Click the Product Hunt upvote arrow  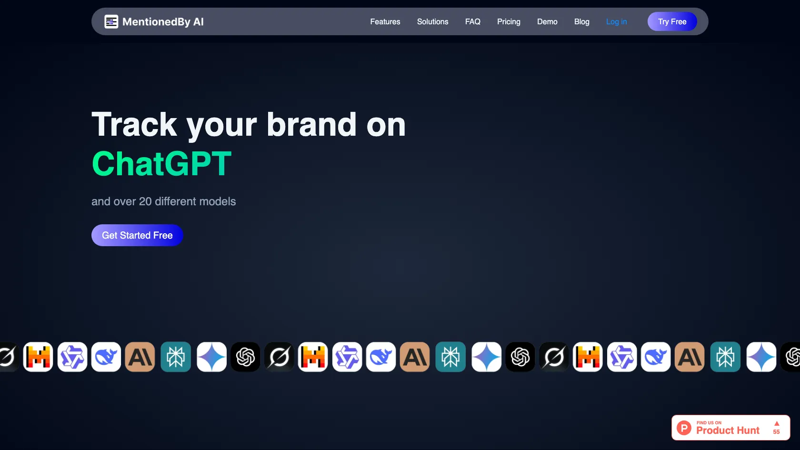click(777, 423)
